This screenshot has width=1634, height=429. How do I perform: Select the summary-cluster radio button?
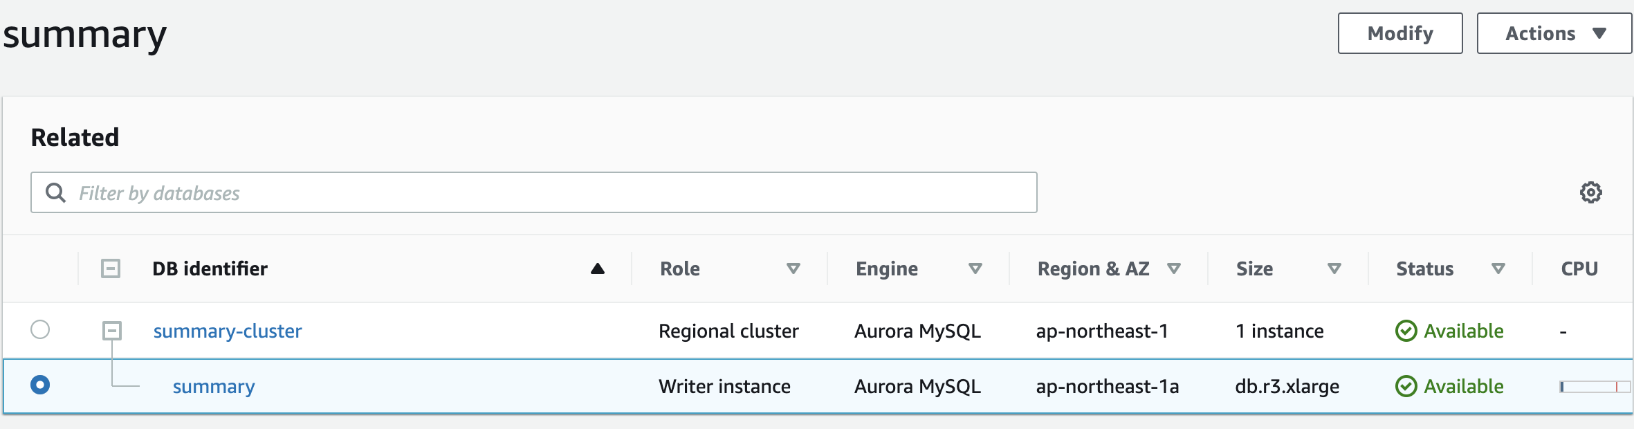pyautogui.click(x=40, y=329)
